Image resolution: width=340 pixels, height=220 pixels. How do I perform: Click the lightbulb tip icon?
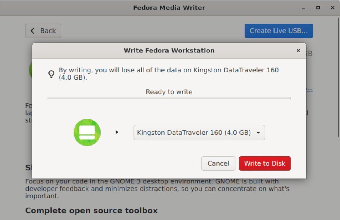(x=51, y=73)
